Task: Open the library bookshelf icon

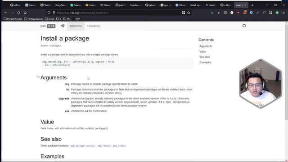Action: click(219, 13)
